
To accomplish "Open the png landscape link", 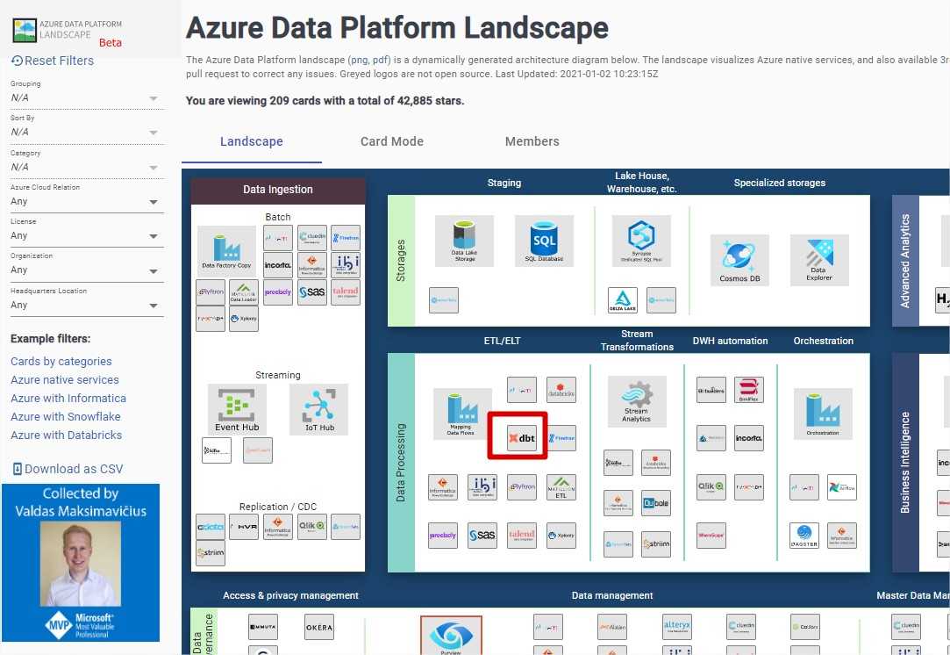I will (x=358, y=60).
